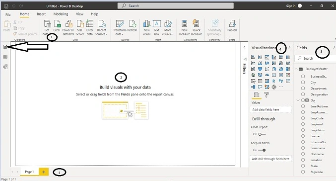Switch to Model view in left sidebar

click(x=5, y=67)
